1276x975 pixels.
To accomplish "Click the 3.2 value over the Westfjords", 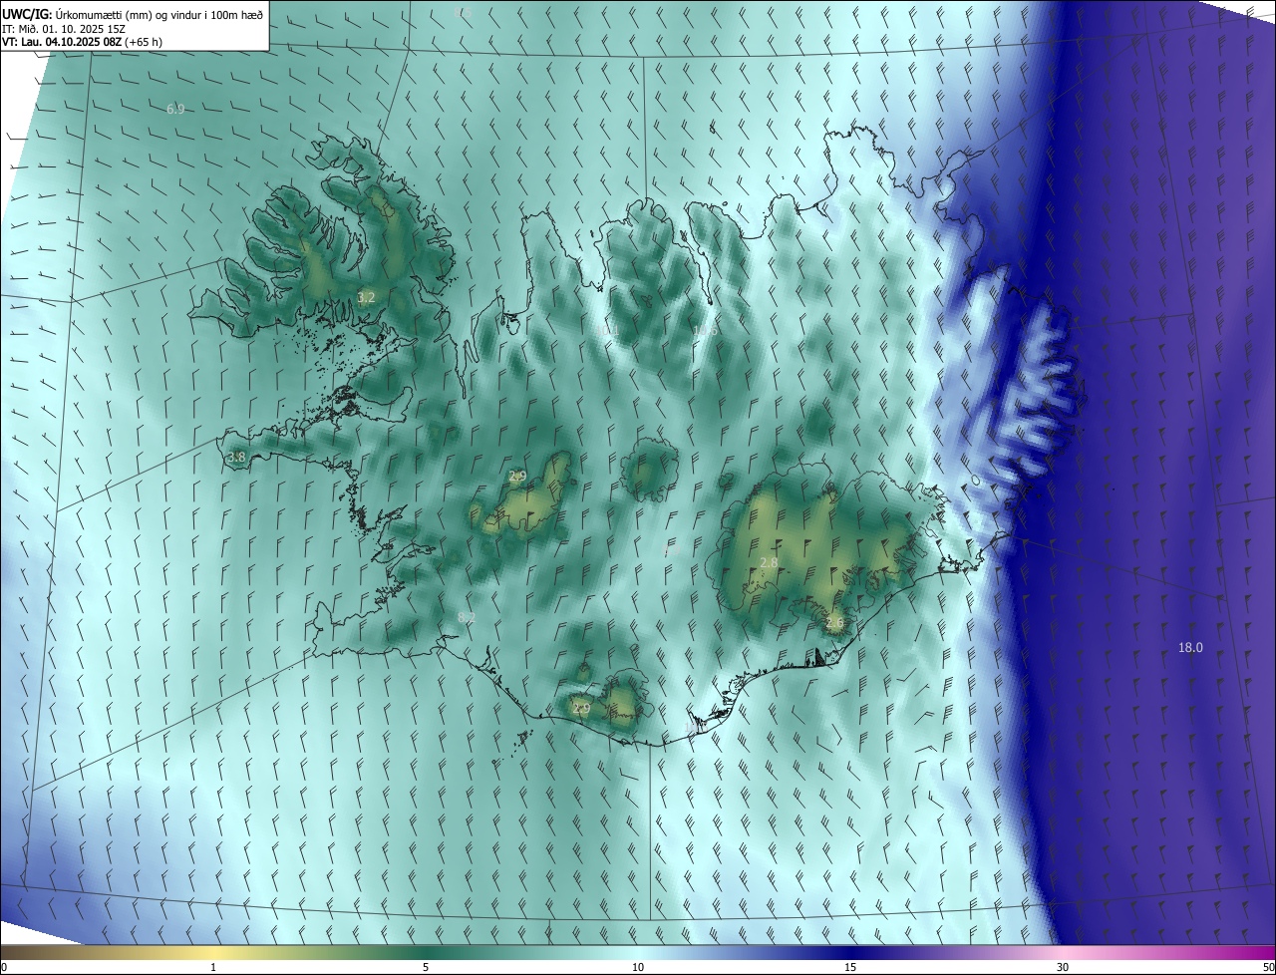I will 366,297.
